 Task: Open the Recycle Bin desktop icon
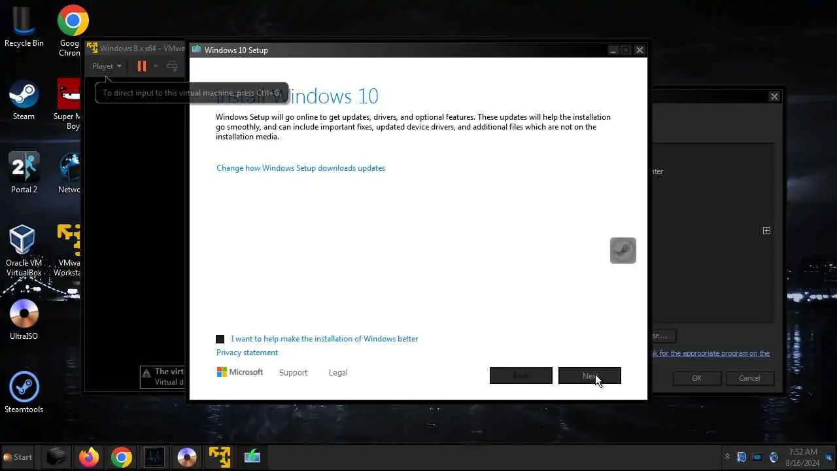tap(24, 27)
